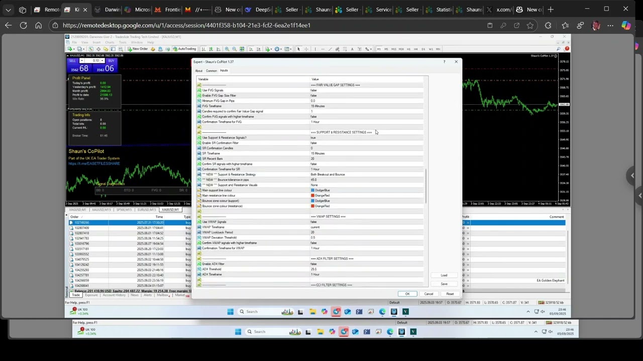The image size is (643, 361).
Task: Select Enable SR Confirmation Filter value
Action: click(313, 143)
